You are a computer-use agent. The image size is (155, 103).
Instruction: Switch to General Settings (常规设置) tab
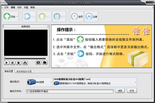tap(9, 71)
